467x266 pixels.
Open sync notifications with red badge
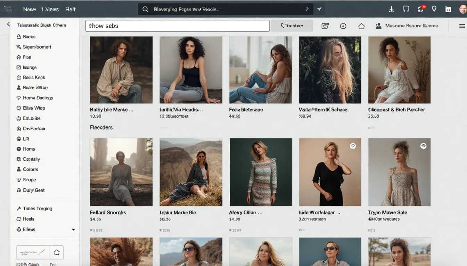421,9
